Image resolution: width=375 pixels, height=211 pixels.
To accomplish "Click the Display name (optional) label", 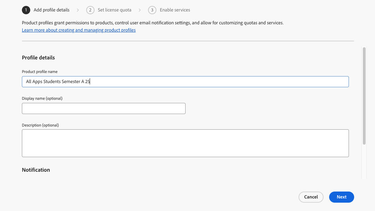I will pyautogui.click(x=42, y=98).
